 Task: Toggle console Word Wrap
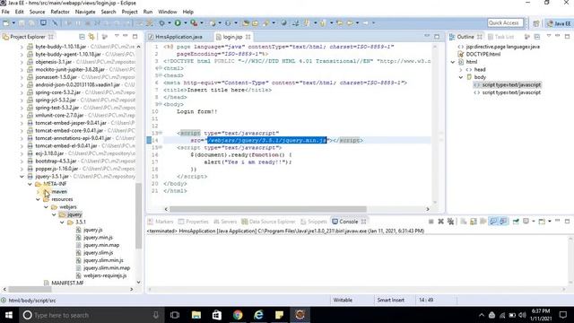[x=483, y=222]
